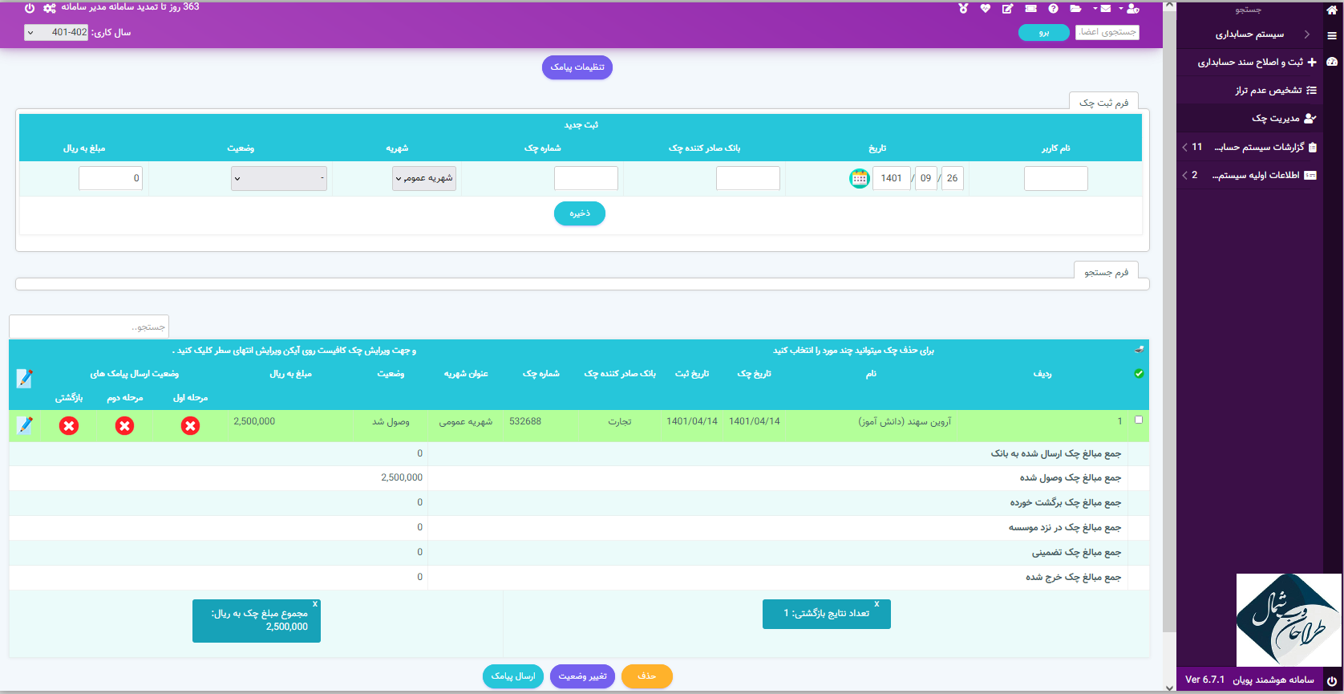
Task: Click the small print icon above table
Action: 1140,350
